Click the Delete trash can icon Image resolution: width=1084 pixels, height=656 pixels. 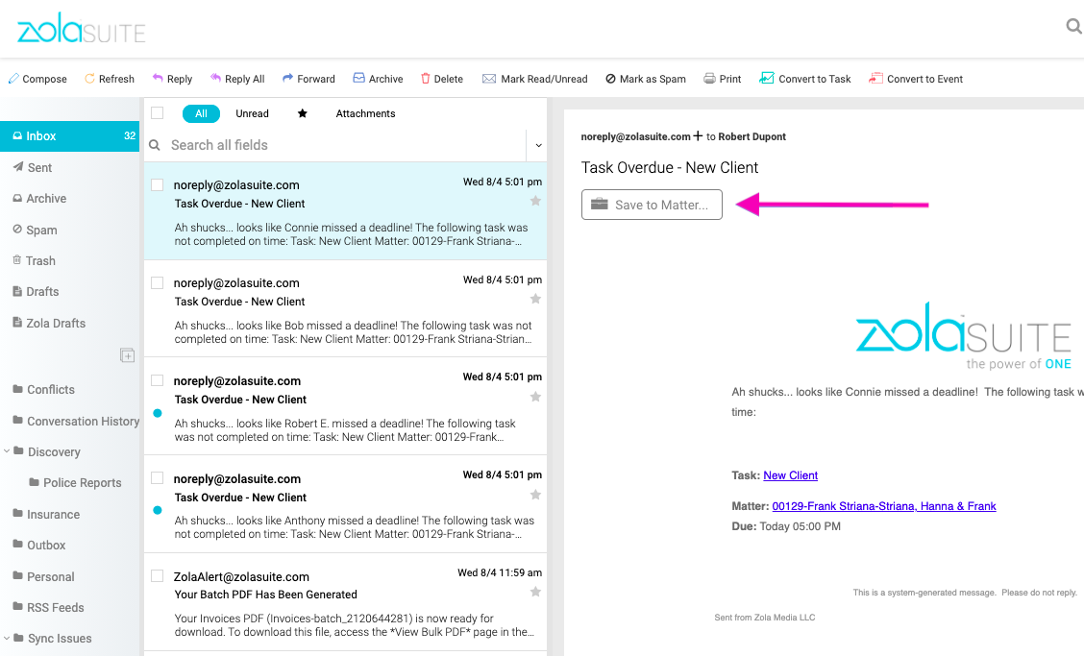425,79
